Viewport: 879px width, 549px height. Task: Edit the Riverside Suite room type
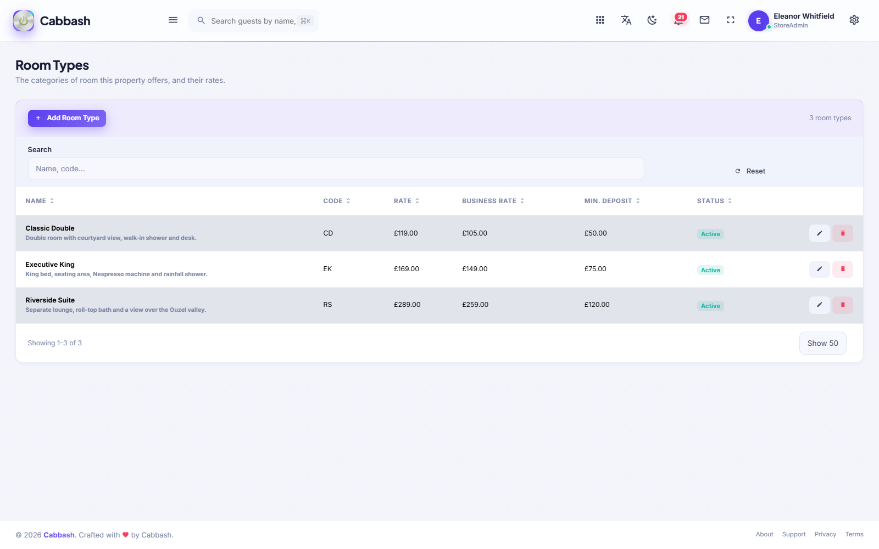click(819, 305)
